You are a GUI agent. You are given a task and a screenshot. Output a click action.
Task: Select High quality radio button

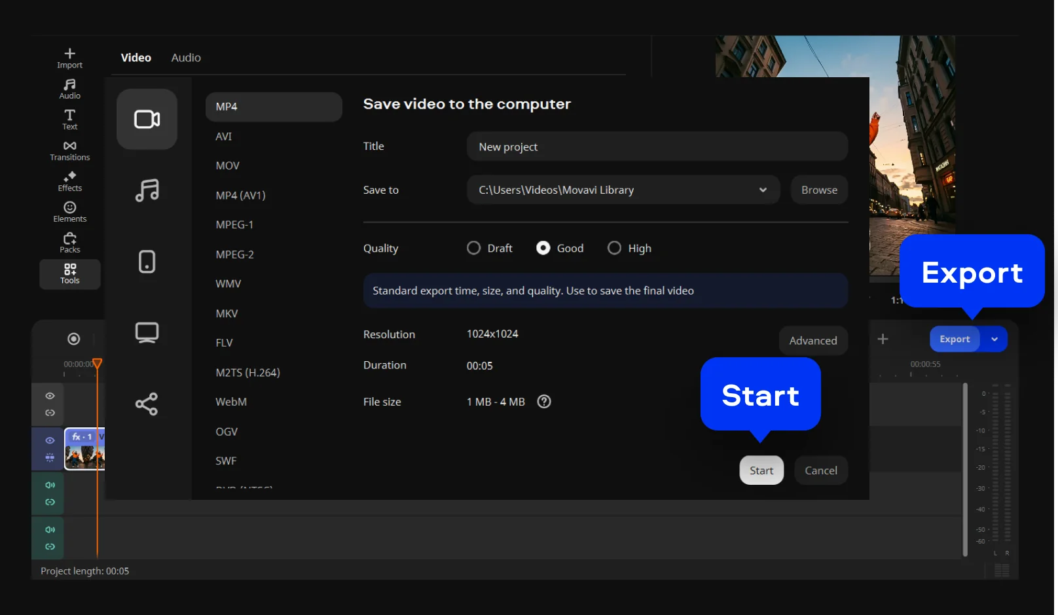click(614, 248)
